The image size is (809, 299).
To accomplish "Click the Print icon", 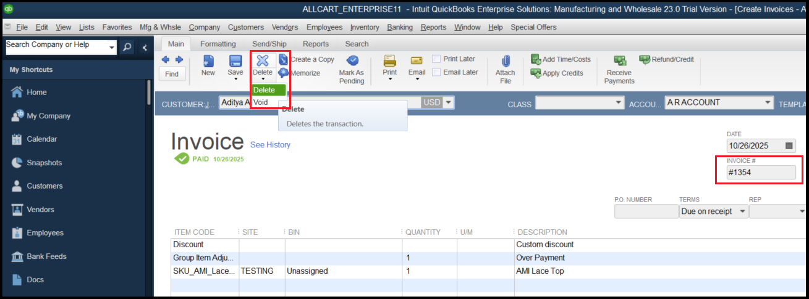I will [x=389, y=61].
